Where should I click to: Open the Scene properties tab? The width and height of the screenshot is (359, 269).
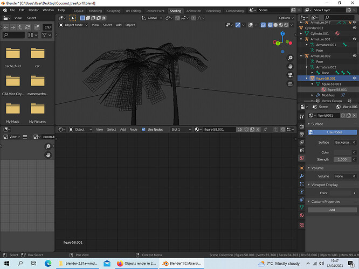coord(301,150)
